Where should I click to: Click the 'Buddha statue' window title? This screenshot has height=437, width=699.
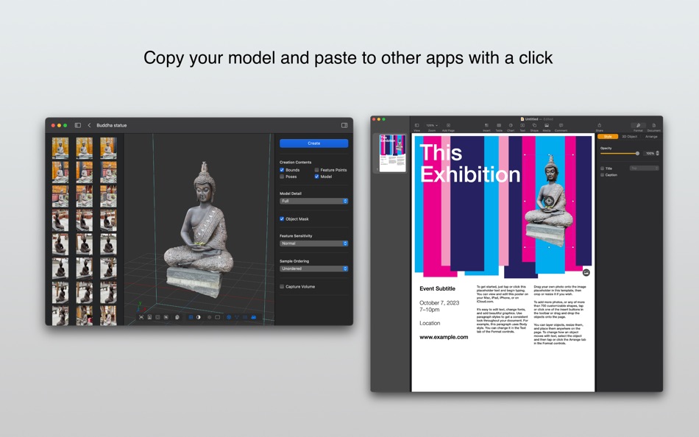click(x=111, y=125)
